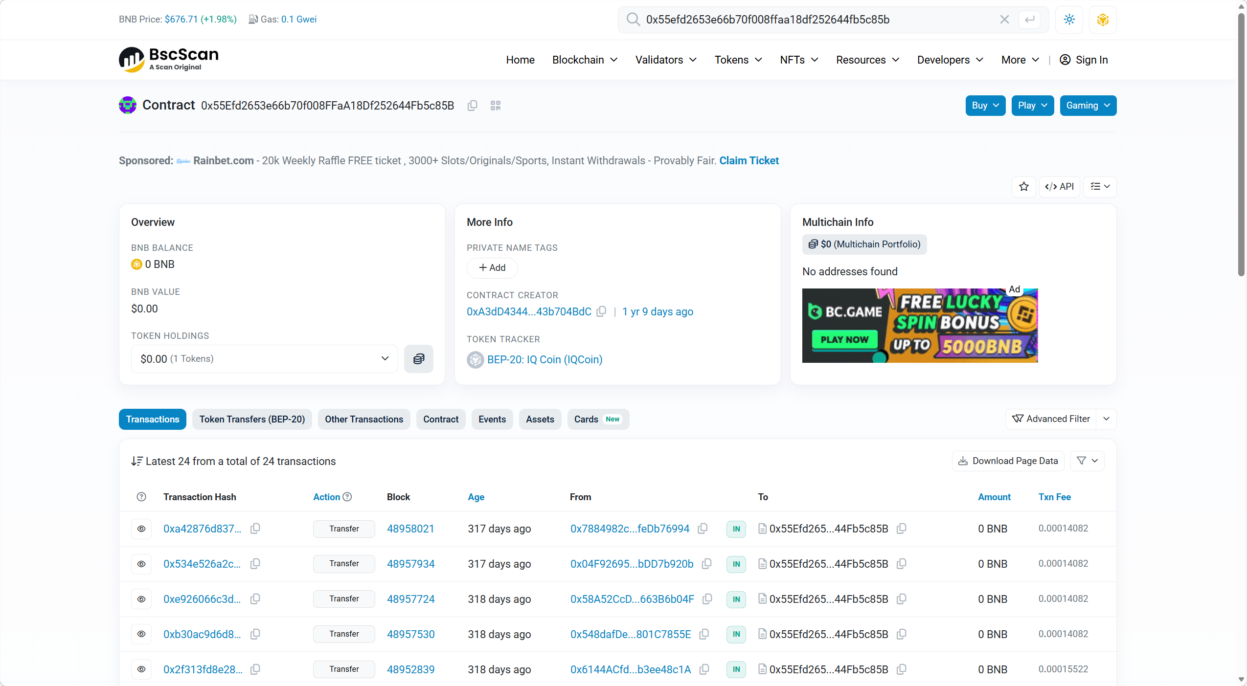Image resolution: width=1247 pixels, height=686 pixels.
Task: Open the Events tab
Action: [x=492, y=419]
